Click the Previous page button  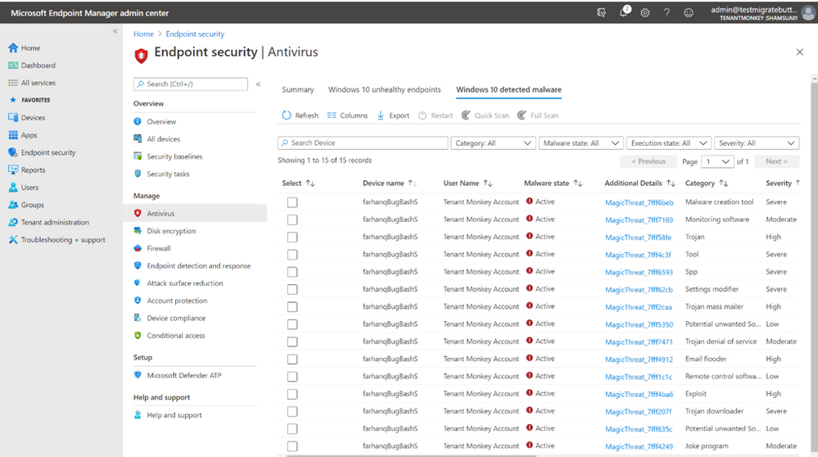click(649, 161)
